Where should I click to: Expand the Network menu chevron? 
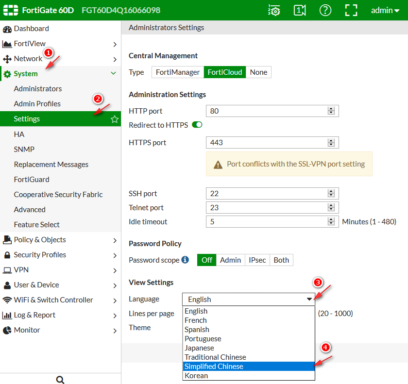[x=115, y=60]
